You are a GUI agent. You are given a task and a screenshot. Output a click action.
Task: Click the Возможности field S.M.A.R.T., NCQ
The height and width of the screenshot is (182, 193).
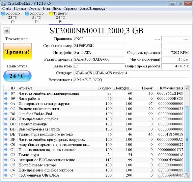click(x=132, y=80)
